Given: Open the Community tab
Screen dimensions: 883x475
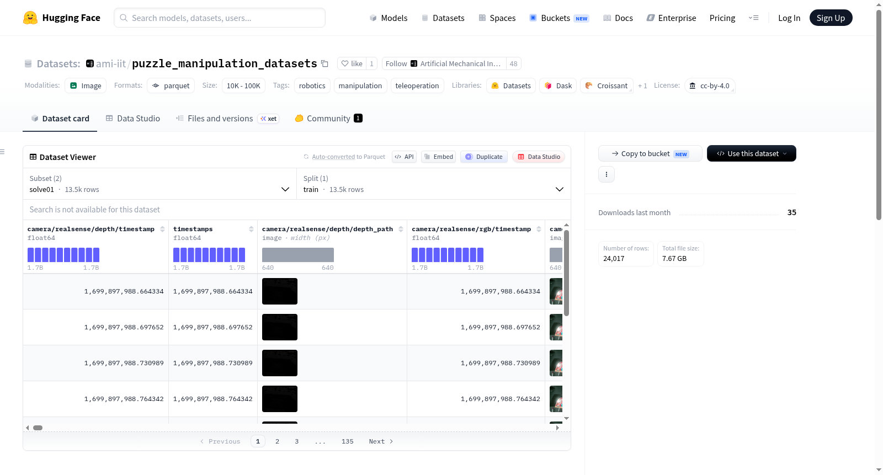Looking at the screenshot, I should (x=328, y=118).
